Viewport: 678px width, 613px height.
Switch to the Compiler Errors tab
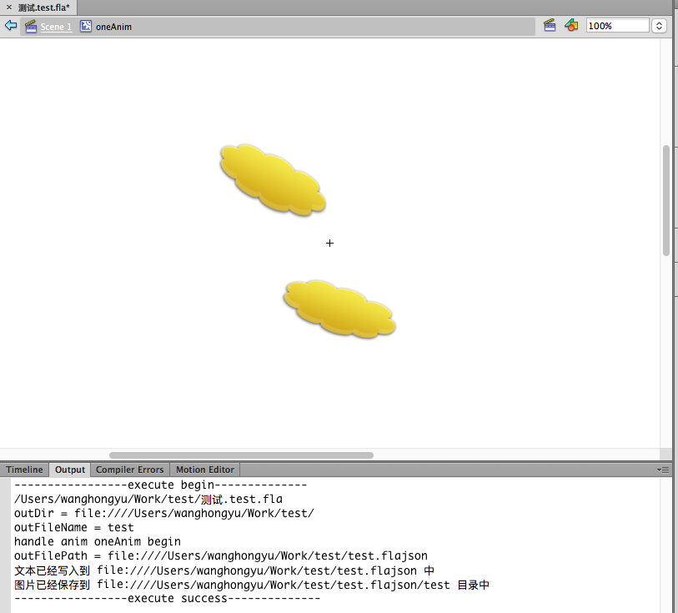[130, 470]
